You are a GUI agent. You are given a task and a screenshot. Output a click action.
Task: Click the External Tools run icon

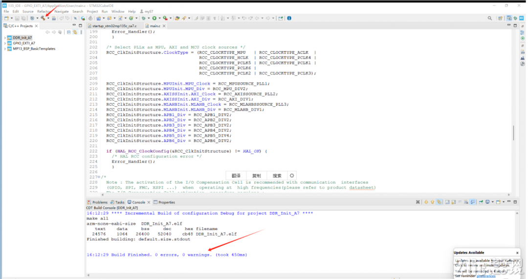pyautogui.click(x=165, y=18)
